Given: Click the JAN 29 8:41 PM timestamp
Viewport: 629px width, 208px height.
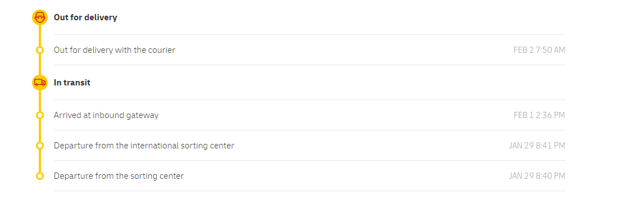Looking at the screenshot, I should click(x=537, y=146).
